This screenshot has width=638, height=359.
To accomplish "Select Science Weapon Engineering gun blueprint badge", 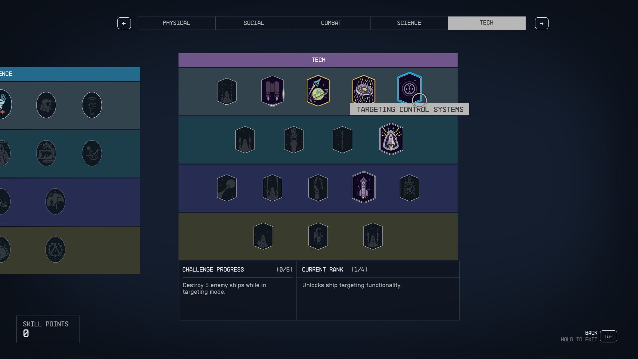I will [46, 153].
